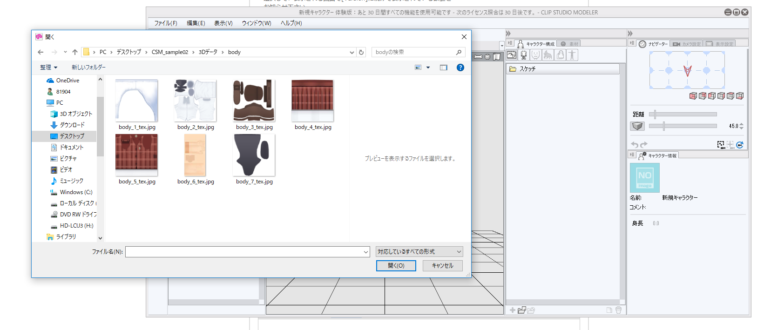Click the キャンセル button
764x330 pixels.
coord(442,265)
